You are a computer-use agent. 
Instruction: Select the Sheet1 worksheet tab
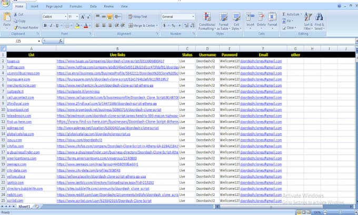24,207
